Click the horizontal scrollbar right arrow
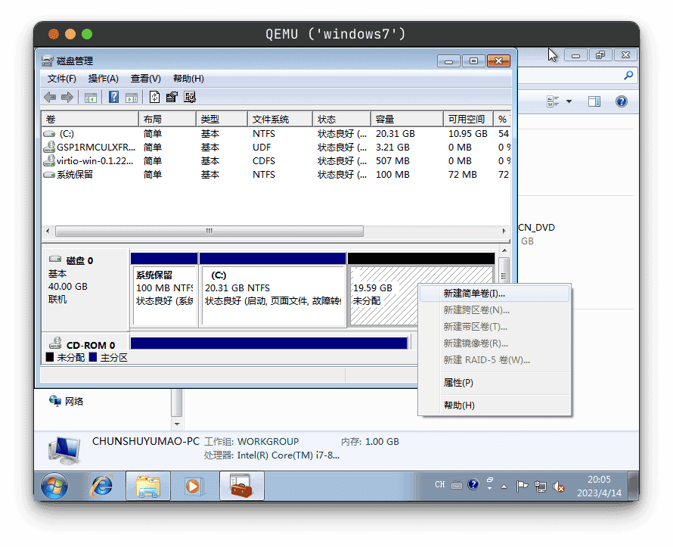Image resolution: width=673 pixels, height=547 pixels. 504,231
